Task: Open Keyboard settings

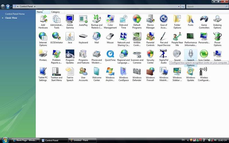Action: [x=83, y=38]
